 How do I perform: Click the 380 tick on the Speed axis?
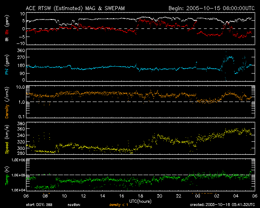[x=21, y=124]
